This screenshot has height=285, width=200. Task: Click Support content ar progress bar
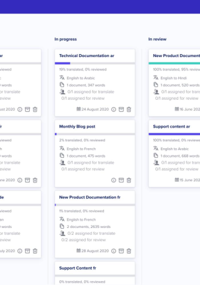pos(174,134)
